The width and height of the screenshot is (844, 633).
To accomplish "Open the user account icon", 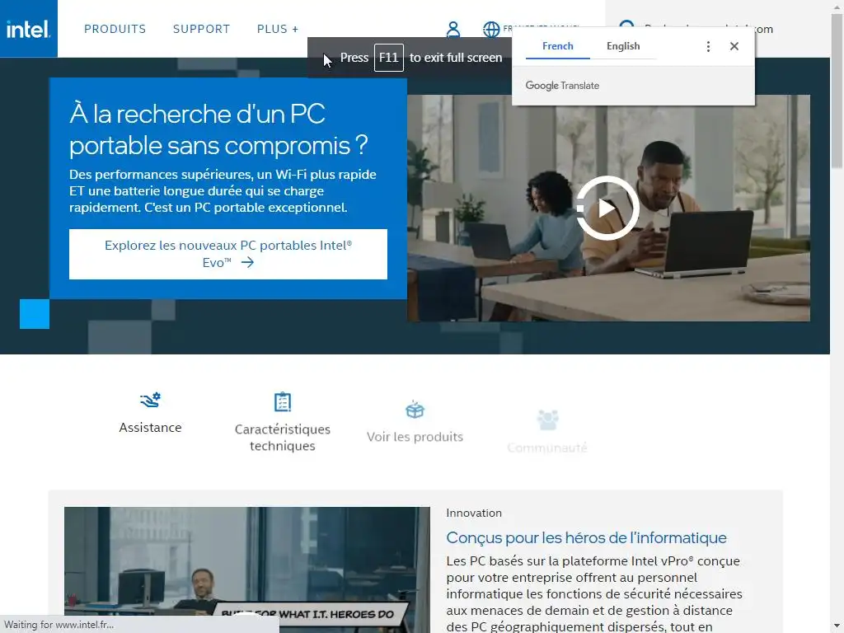I will coord(453,29).
